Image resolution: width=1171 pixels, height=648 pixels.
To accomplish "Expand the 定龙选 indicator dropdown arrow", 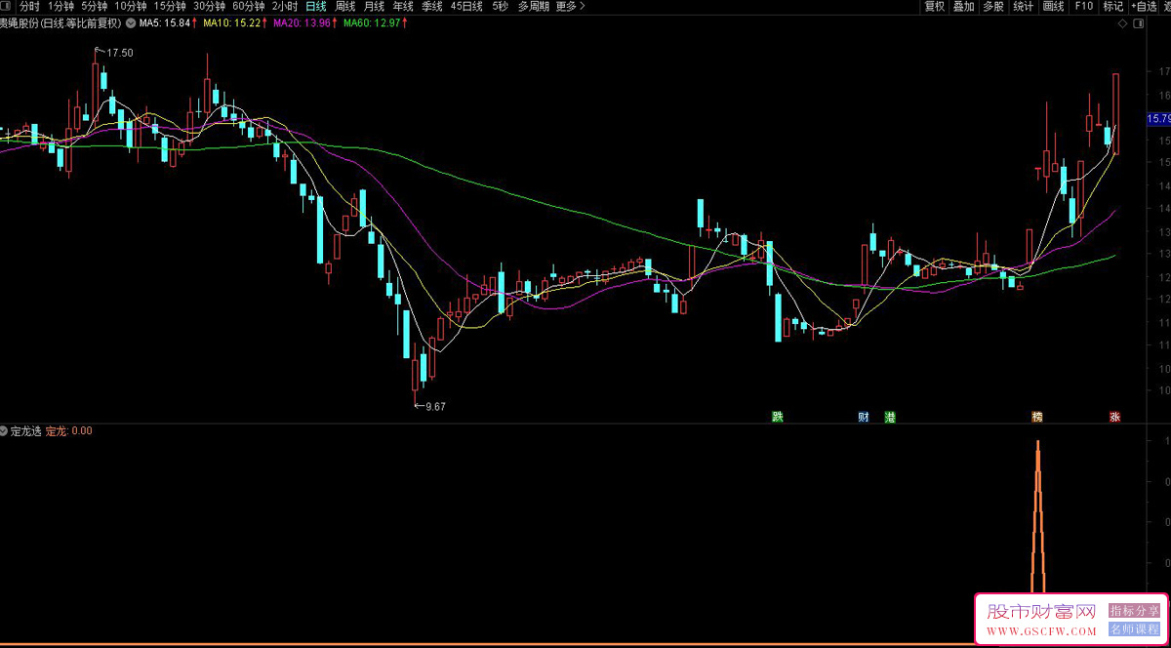I will (x=5, y=430).
